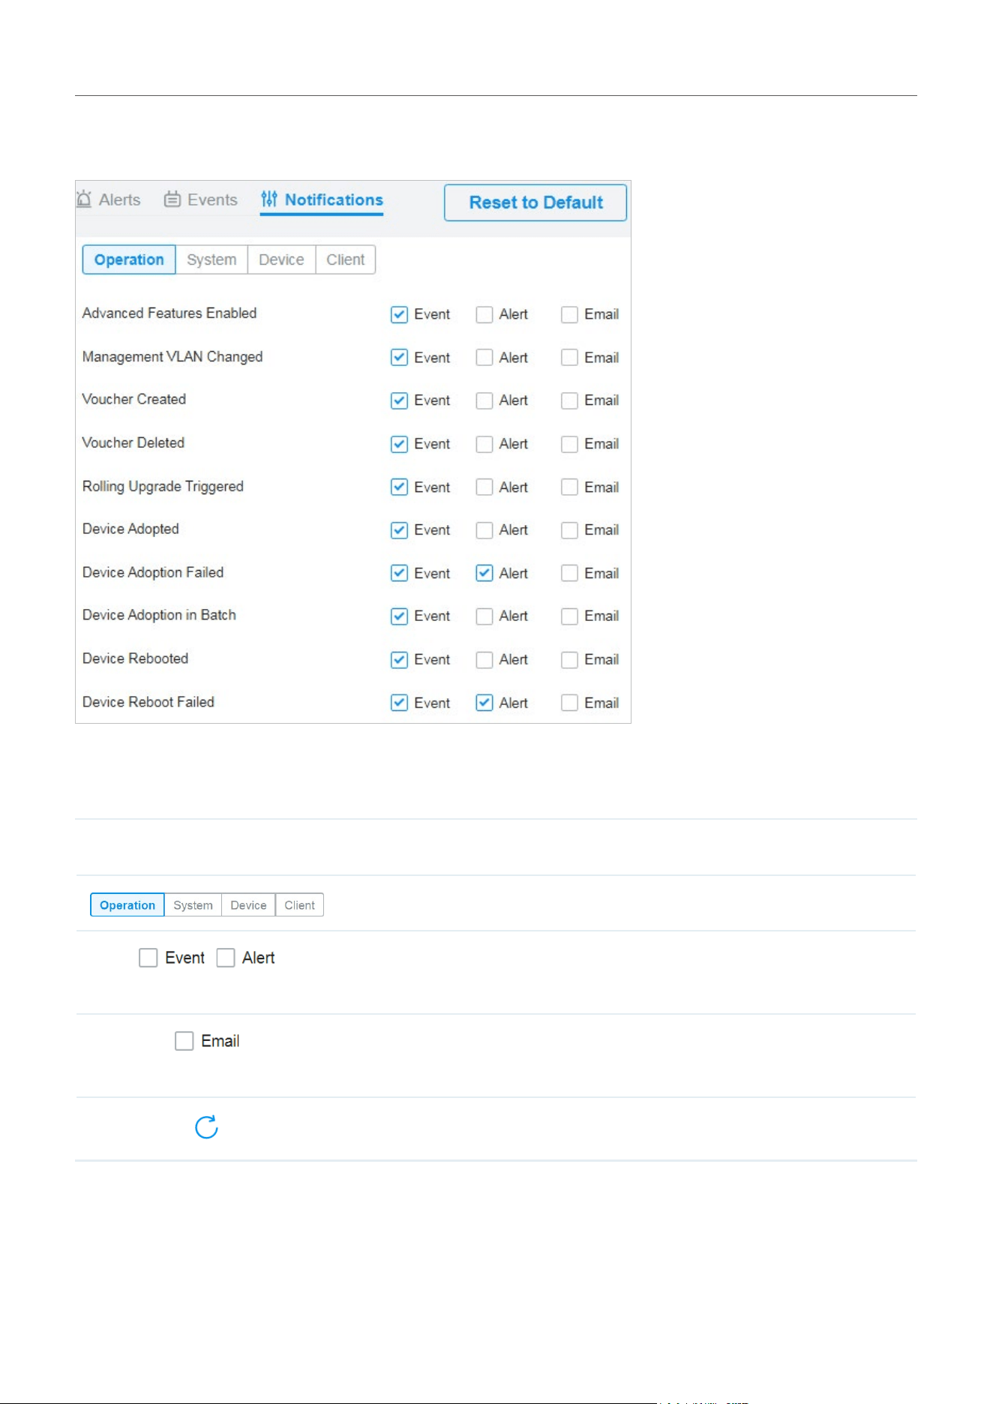
Task: Toggle Event for Voucher Created
Action: 399,400
